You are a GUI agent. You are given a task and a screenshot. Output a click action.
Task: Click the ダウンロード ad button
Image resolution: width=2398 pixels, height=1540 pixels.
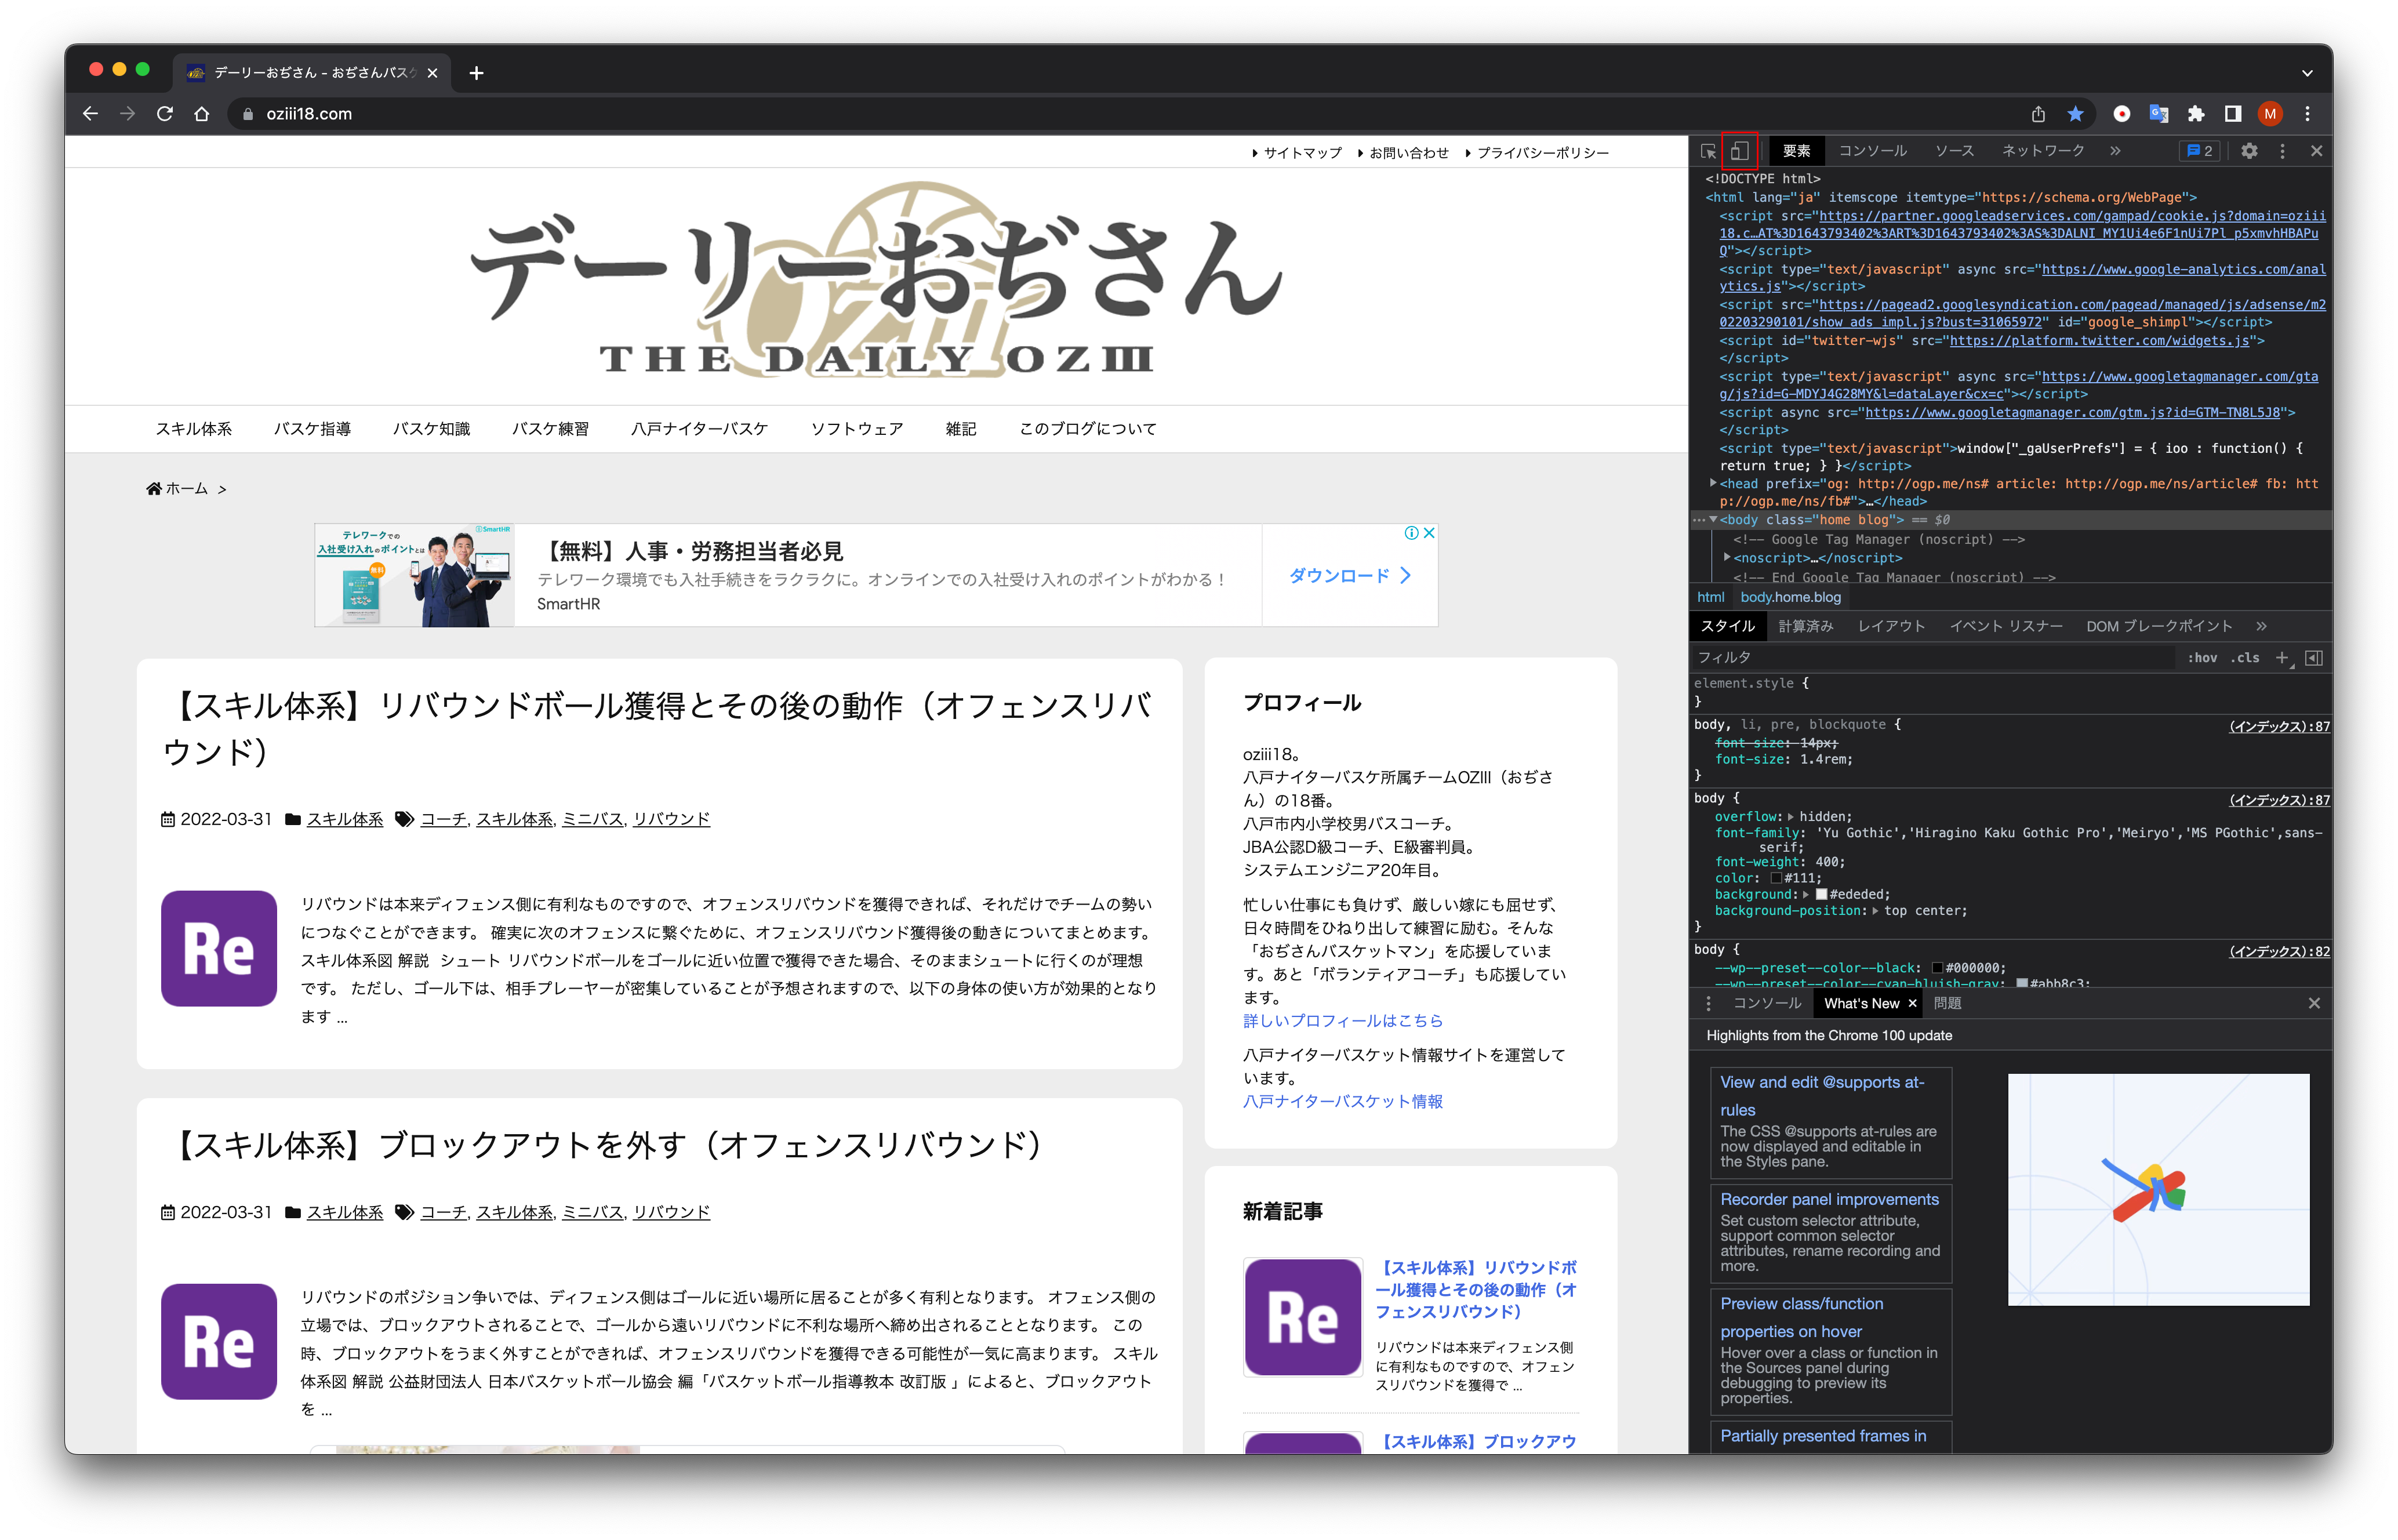coord(1349,576)
